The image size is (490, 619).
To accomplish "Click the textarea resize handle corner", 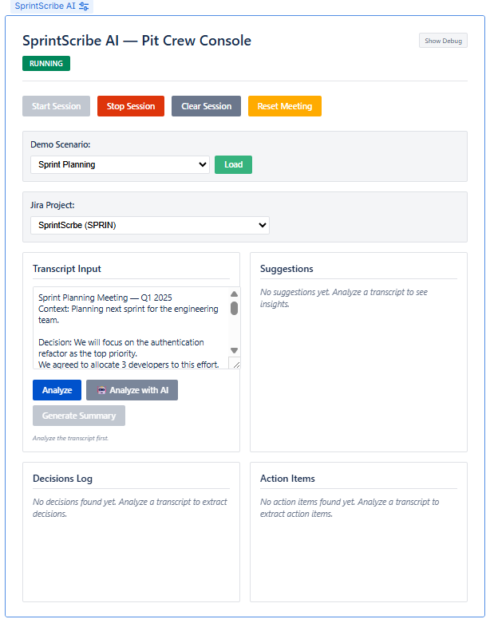I will (x=235, y=365).
